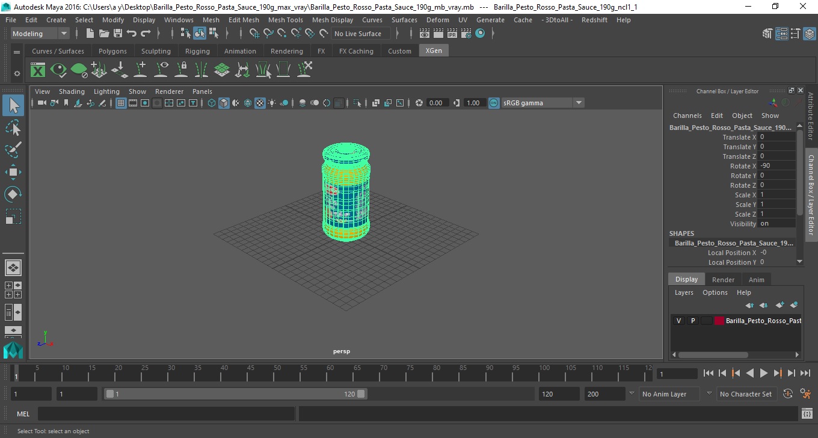Image resolution: width=818 pixels, height=438 pixels.
Task: Click the XGen clear preview leaf icon
Action: click(79, 70)
